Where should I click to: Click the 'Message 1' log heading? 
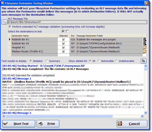tap(17, 79)
